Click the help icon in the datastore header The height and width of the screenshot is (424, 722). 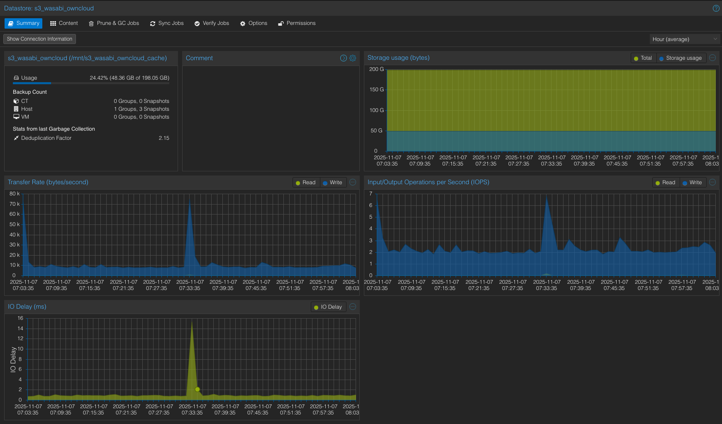pyautogui.click(x=716, y=8)
